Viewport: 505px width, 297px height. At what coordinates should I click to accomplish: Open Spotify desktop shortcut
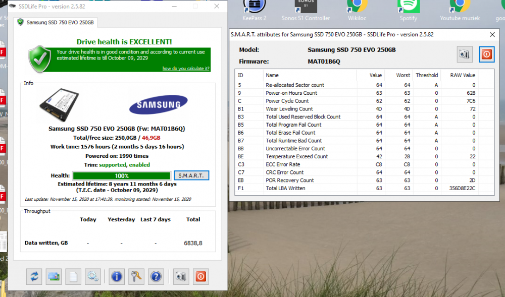(409, 11)
